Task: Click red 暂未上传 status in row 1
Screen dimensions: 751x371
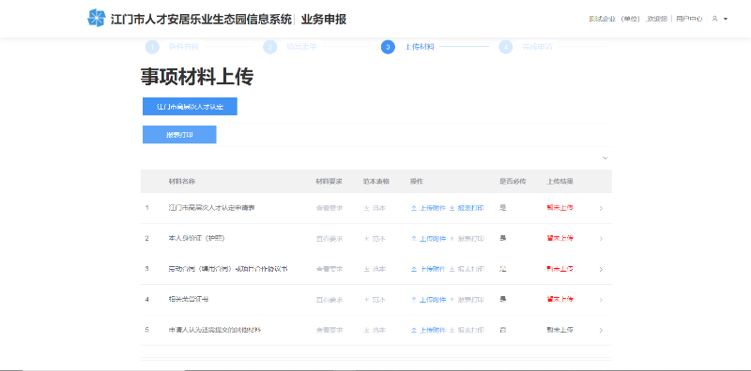Action: (559, 208)
